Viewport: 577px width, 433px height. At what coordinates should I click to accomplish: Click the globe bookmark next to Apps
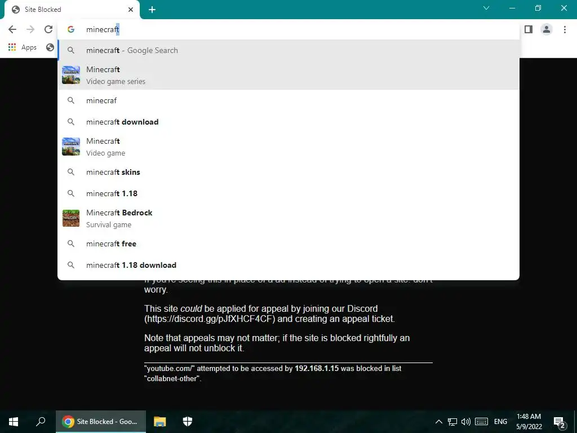pos(50,47)
